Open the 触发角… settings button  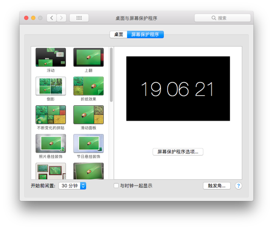click(x=217, y=186)
